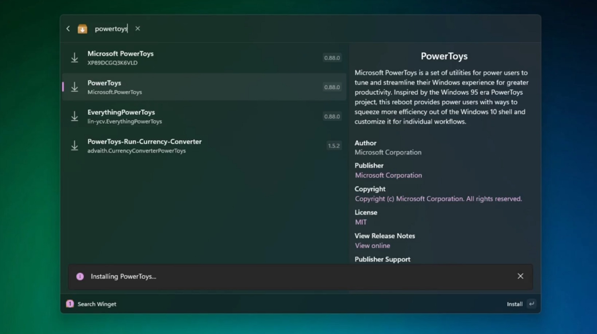The height and width of the screenshot is (334, 597).
Task: Select the PowerToys-Run-Currency-Converter result
Action: pos(204,146)
